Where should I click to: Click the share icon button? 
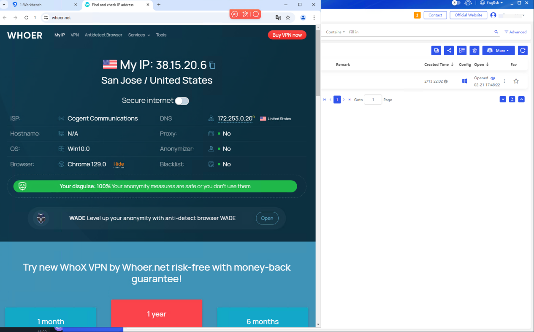pos(449,51)
